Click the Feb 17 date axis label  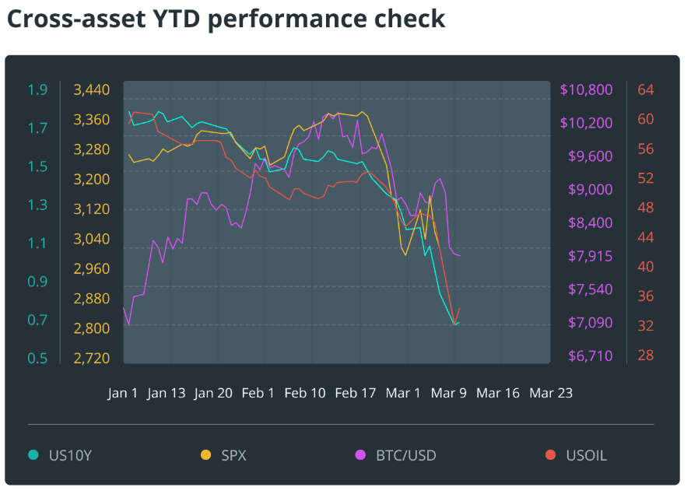coord(355,393)
